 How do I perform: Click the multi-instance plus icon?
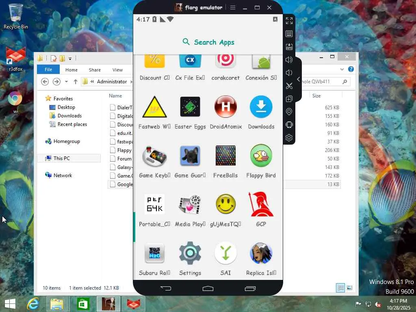coord(289,99)
